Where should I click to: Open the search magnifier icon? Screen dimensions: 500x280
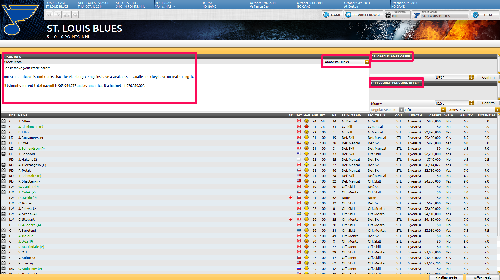point(75,15)
